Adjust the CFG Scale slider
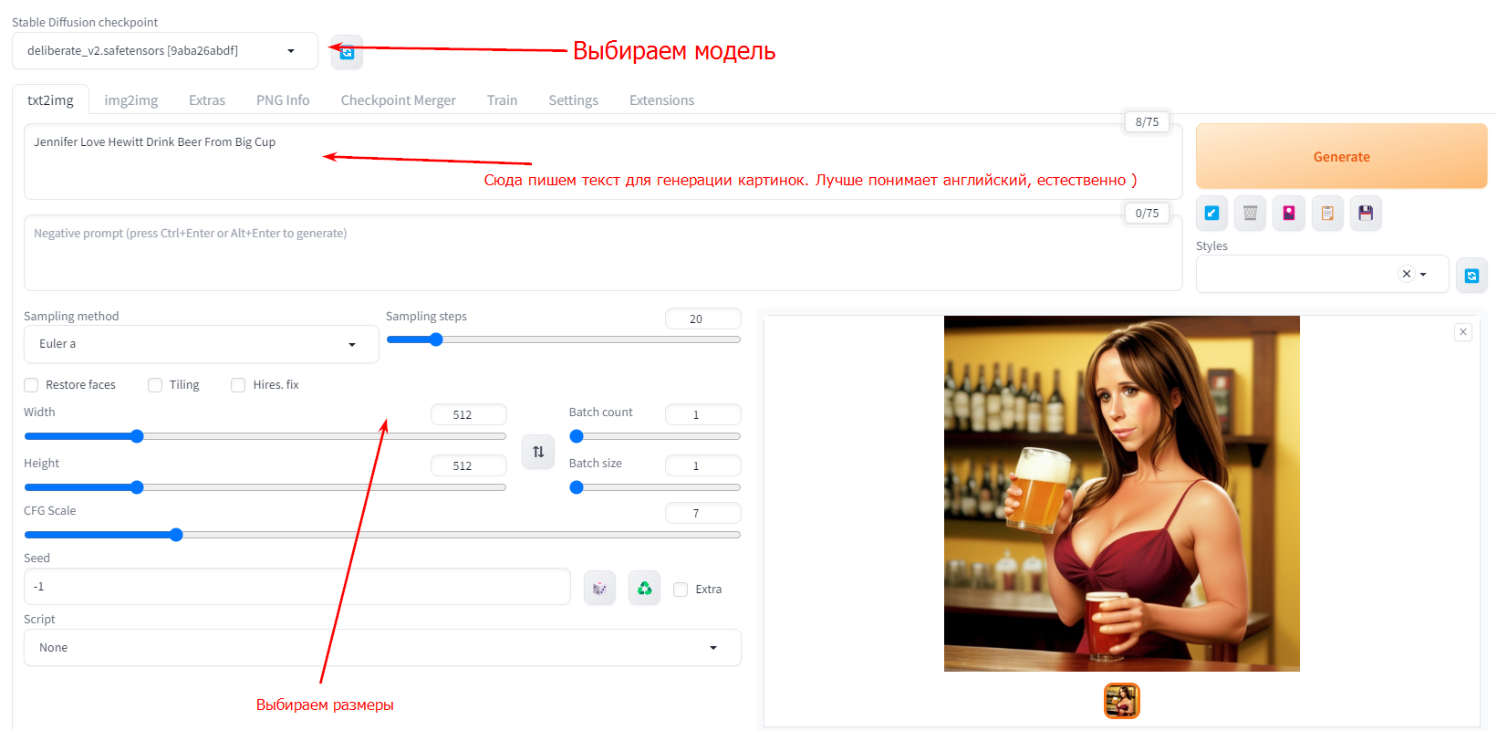 coord(382,535)
